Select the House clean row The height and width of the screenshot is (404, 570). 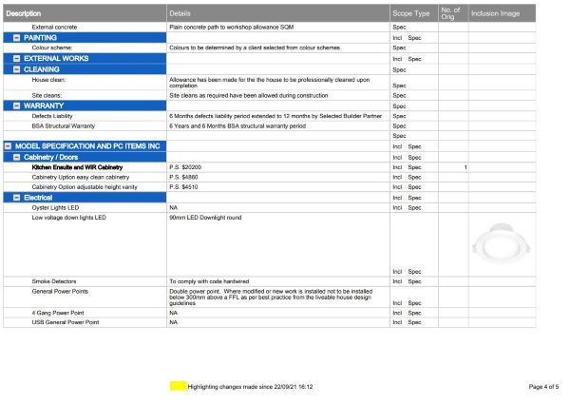[270, 83]
